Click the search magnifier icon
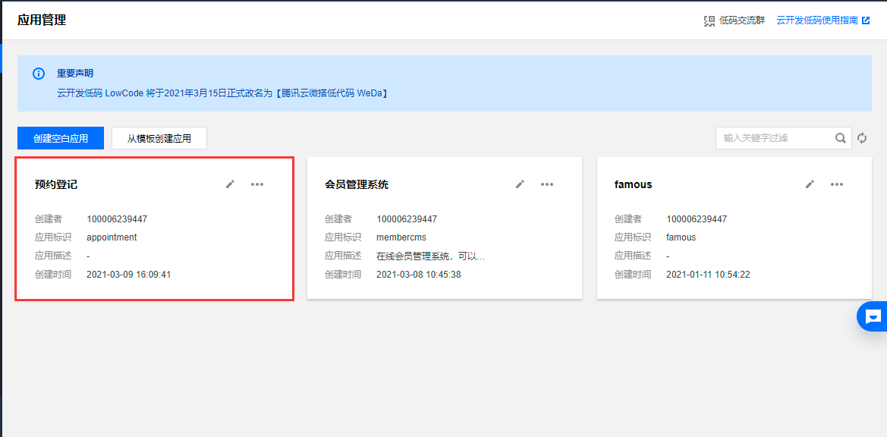 (841, 138)
